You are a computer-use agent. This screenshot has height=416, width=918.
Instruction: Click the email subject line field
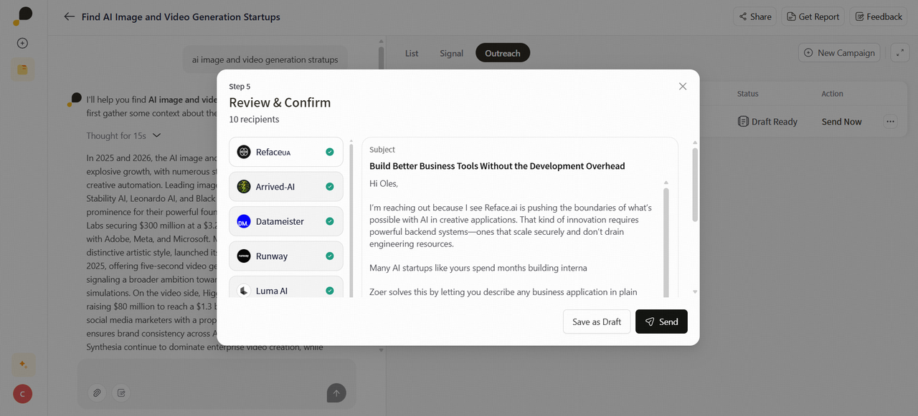(496, 166)
